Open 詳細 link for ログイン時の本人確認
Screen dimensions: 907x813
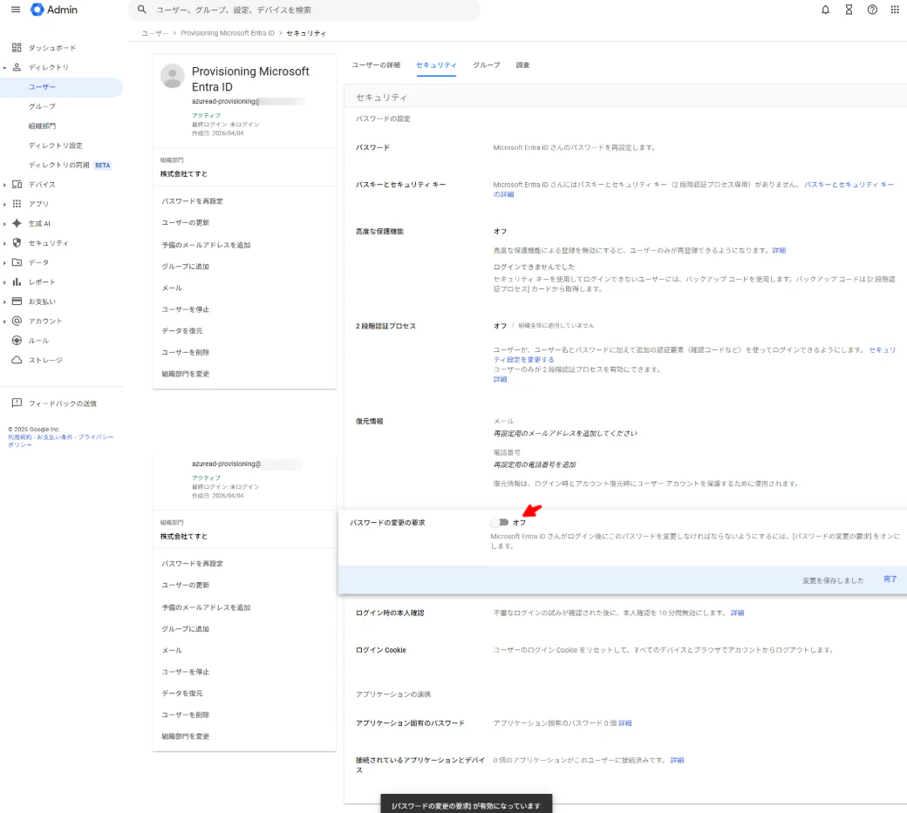coord(738,613)
